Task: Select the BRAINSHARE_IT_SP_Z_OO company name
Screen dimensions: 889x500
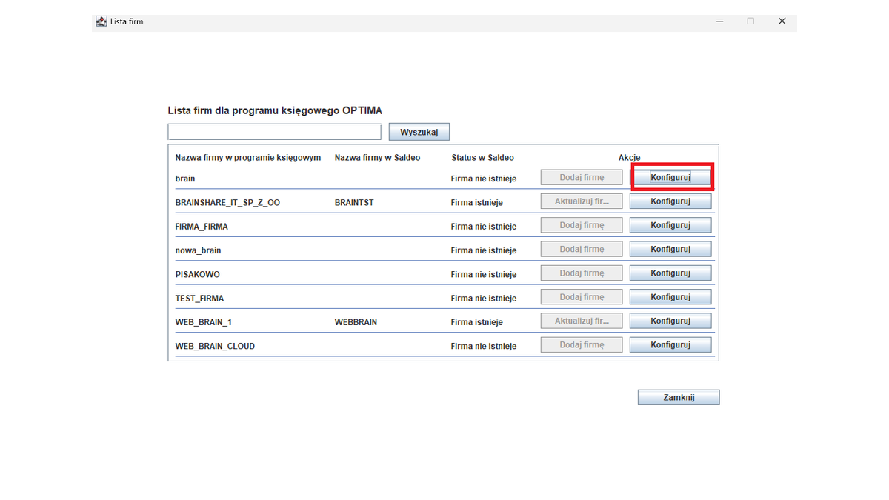Action: click(x=227, y=202)
